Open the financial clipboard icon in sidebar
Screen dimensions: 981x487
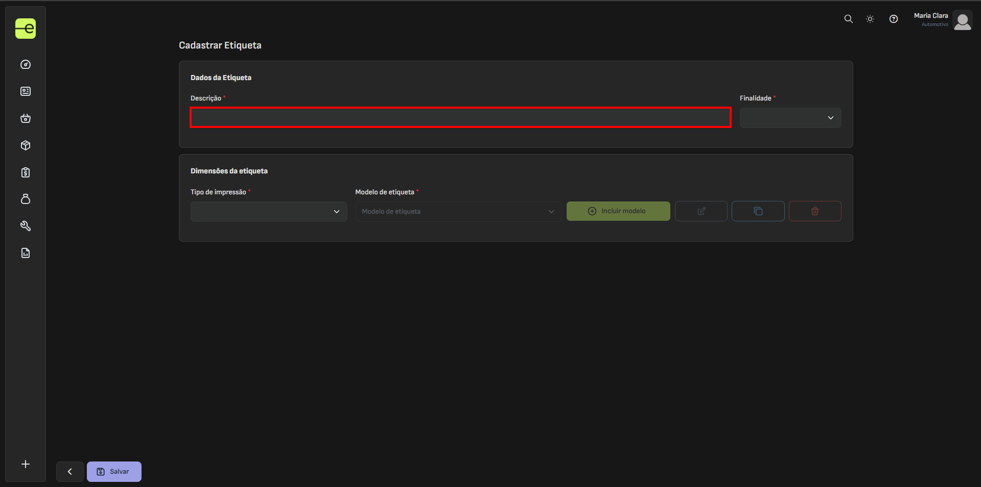(26, 172)
